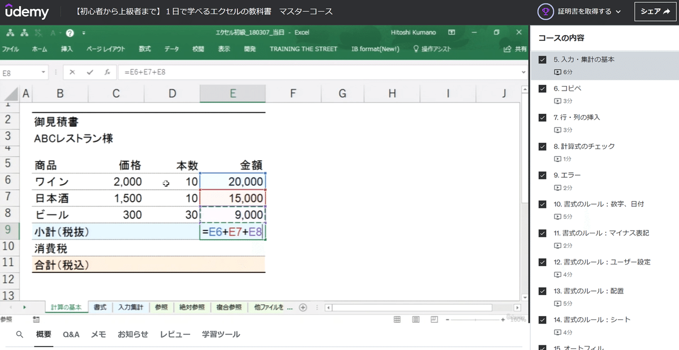
Task: Click the fx insert function icon
Action: [107, 72]
